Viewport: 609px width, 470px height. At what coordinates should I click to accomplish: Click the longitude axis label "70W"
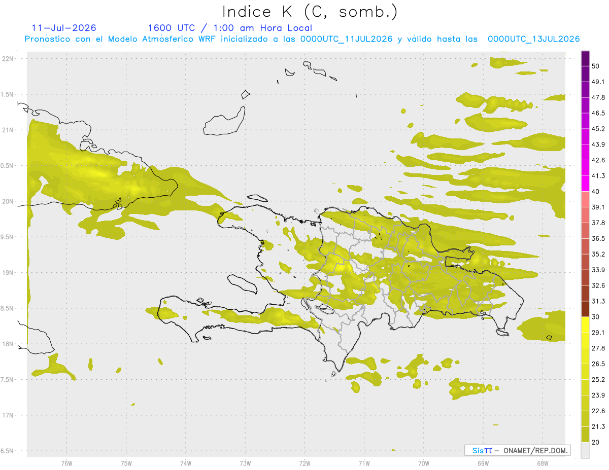(x=423, y=463)
